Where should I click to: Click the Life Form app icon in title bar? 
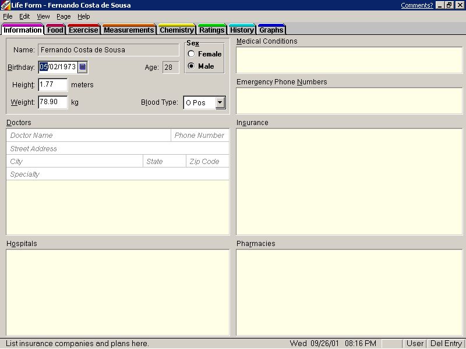6,5
